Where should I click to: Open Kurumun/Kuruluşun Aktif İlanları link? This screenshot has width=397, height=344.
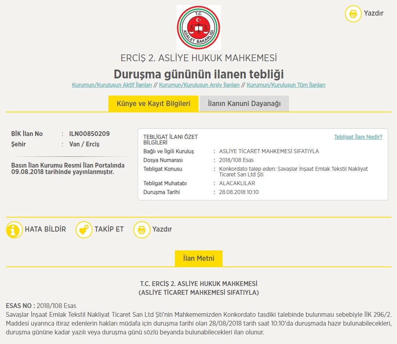click(x=112, y=85)
